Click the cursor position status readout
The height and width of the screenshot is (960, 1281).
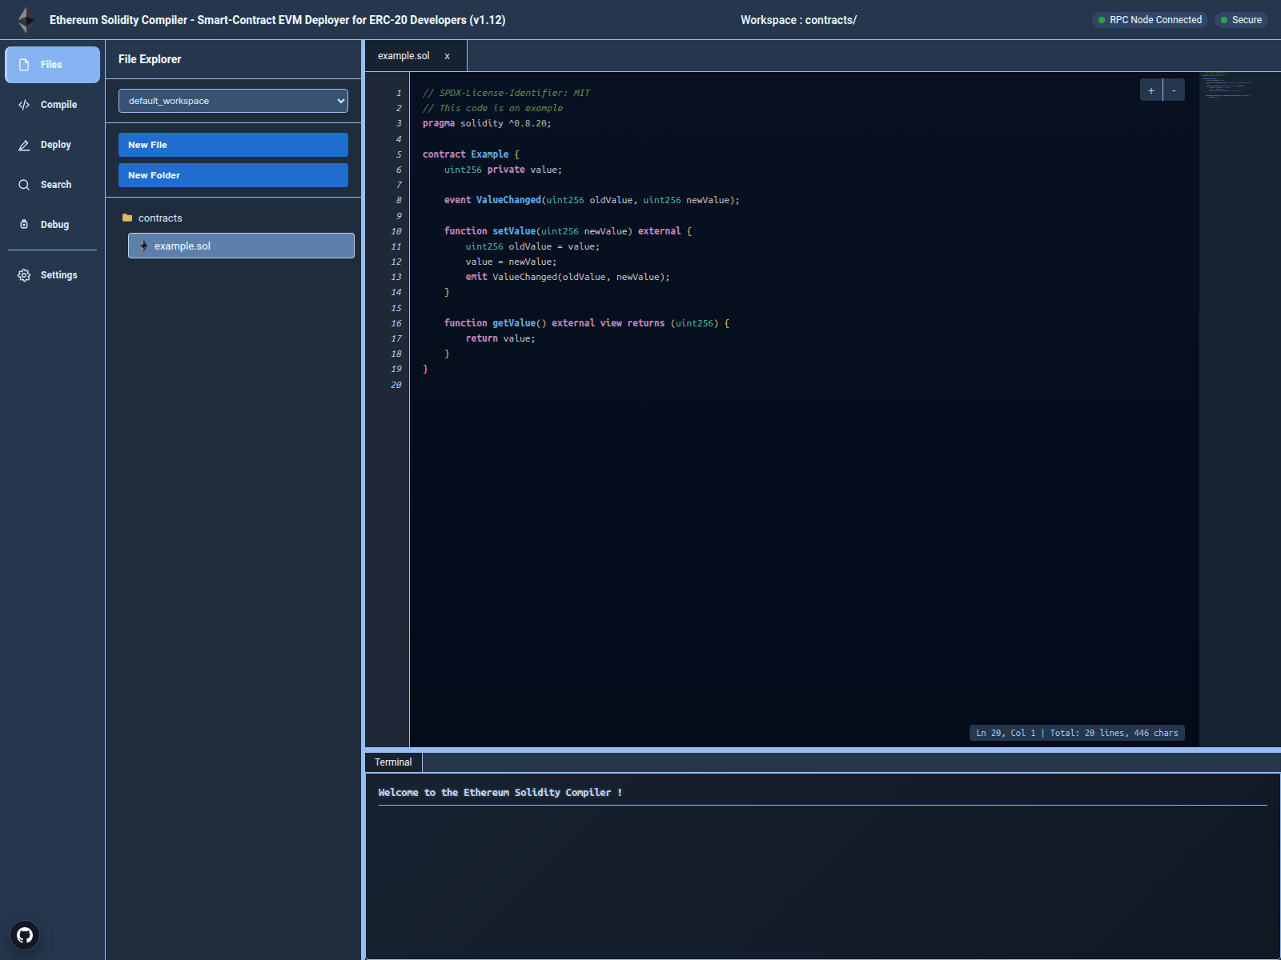coord(1077,733)
